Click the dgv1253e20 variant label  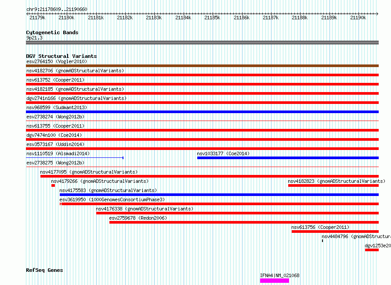point(378,246)
